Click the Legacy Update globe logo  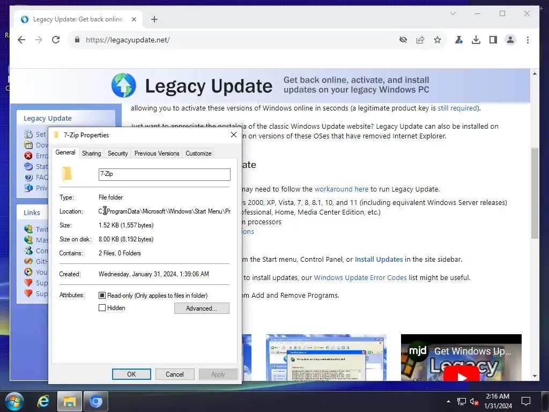click(x=124, y=85)
